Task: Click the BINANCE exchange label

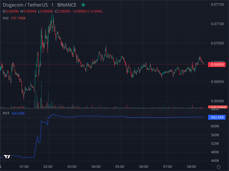Action: click(67, 5)
